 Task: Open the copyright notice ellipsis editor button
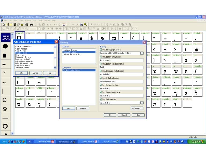tap(142, 53)
